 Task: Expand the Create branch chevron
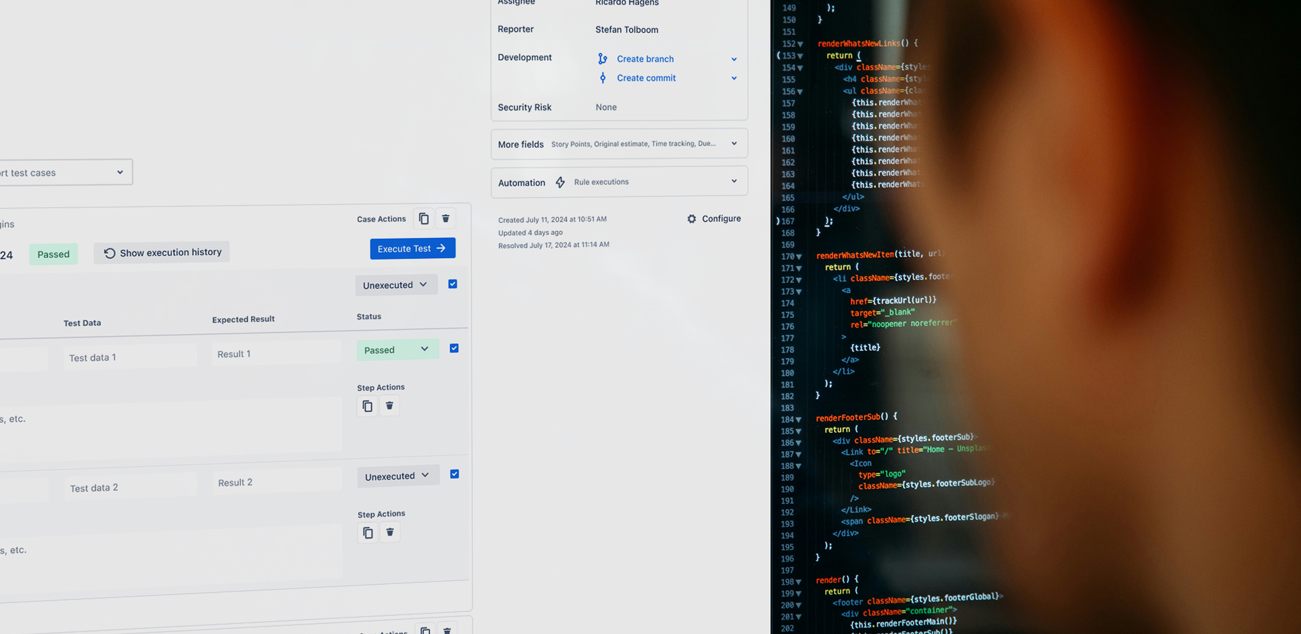734,59
